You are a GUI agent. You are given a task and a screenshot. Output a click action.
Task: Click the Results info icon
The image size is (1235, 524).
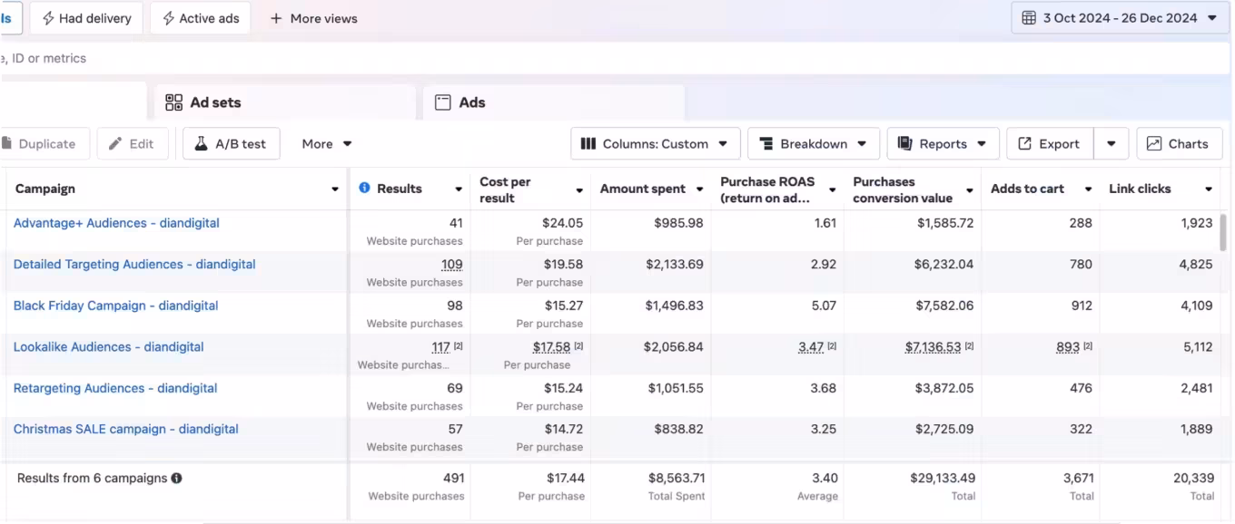point(365,188)
